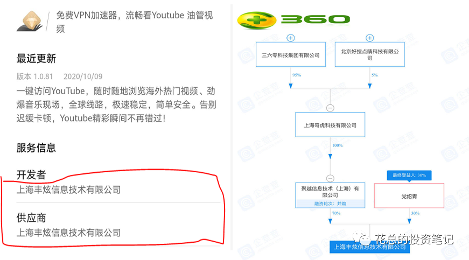The height and width of the screenshot is (260, 469).
Task: Select the 北京好搜点睛科技有限公司 node
Action: [370, 55]
